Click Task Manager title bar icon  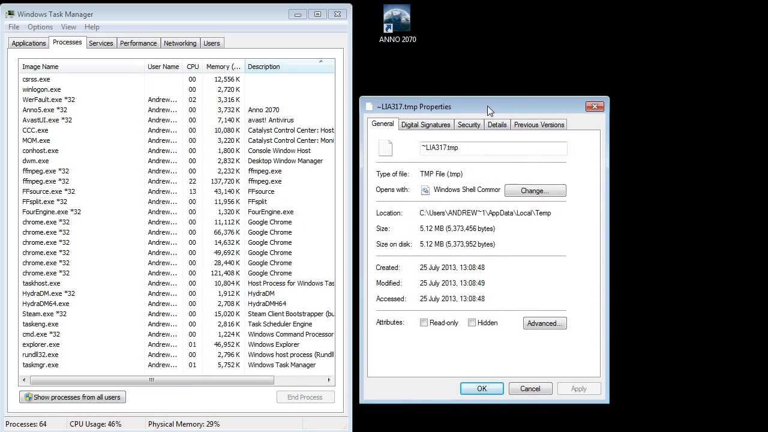click(x=10, y=14)
